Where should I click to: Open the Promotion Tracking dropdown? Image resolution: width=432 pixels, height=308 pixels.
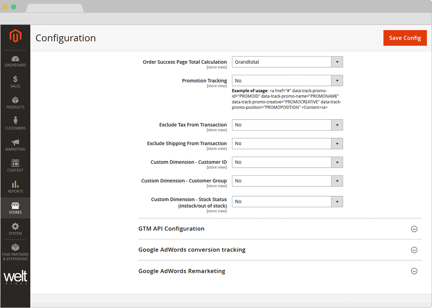coord(287,80)
